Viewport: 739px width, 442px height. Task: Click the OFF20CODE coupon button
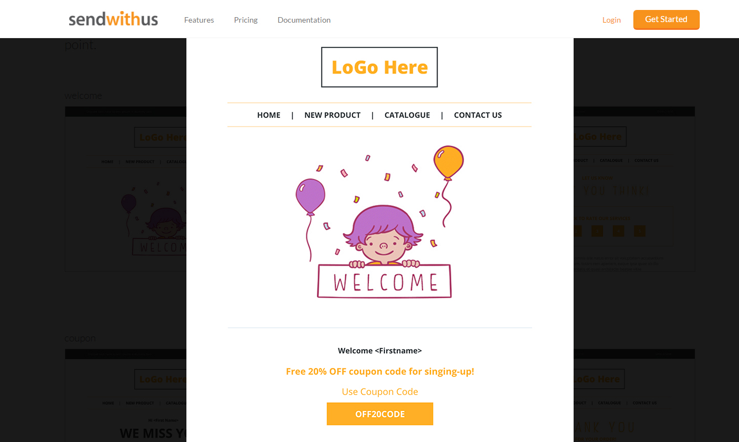point(380,414)
